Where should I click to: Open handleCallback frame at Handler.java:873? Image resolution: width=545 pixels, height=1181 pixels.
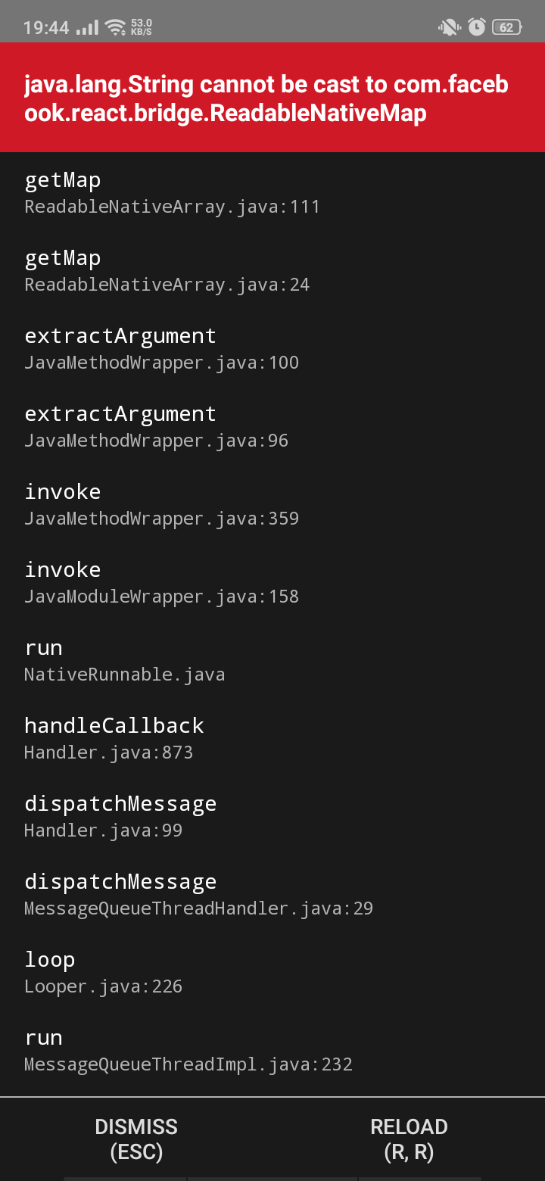coord(114,737)
